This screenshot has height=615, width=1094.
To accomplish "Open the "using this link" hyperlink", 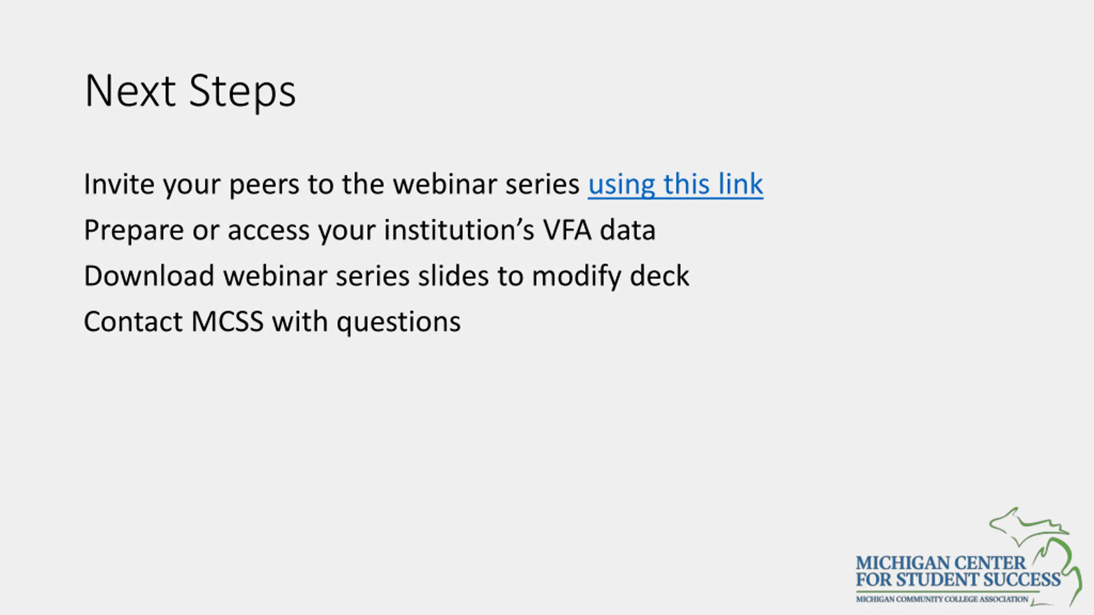I will [x=675, y=184].
